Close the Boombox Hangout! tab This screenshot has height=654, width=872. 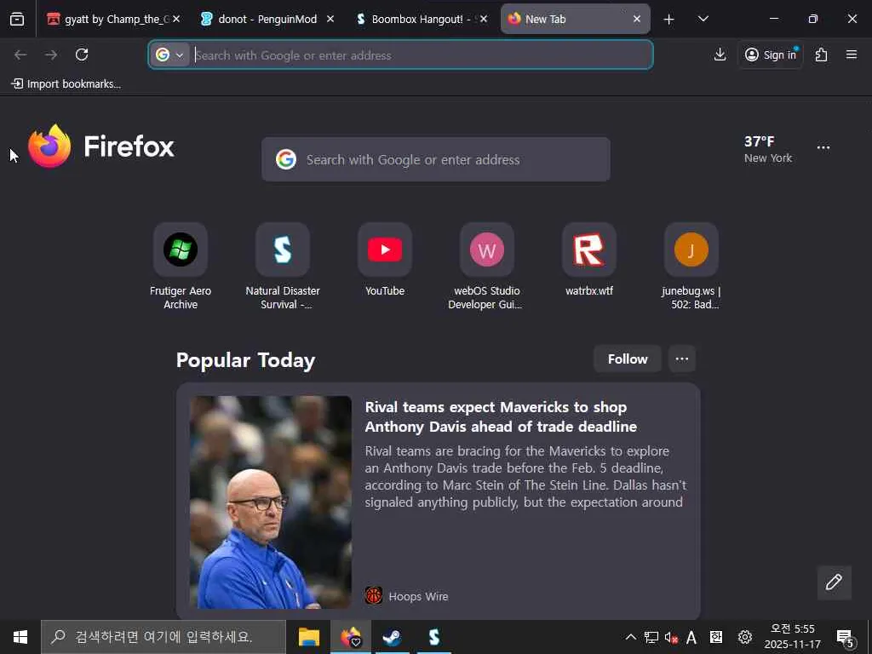tap(484, 19)
